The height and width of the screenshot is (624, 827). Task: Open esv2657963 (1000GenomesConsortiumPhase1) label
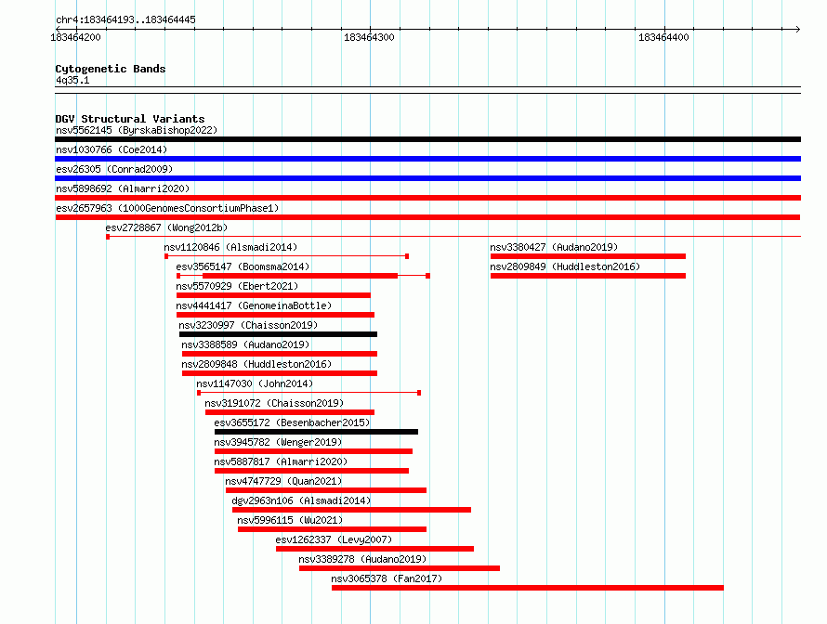tap(167, 208)
